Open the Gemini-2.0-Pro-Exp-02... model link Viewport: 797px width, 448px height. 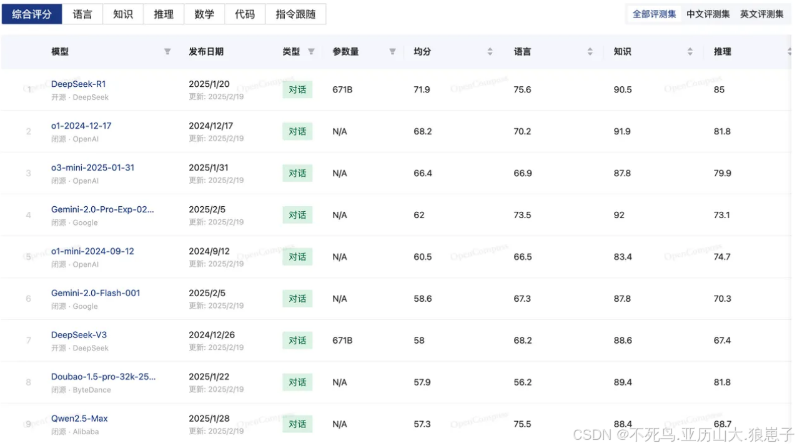tap(102, 209)
